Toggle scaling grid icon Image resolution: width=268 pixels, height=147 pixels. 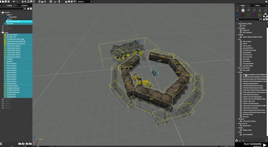pyautogui.click(x=59, y=2)
